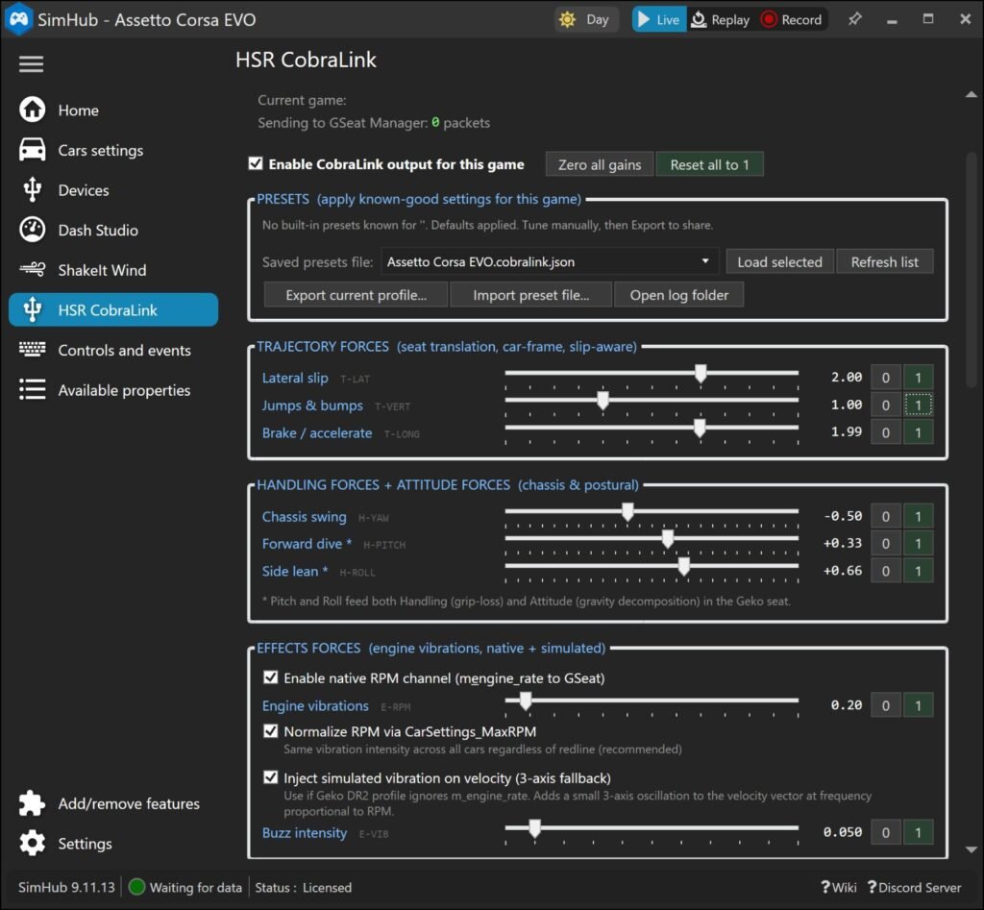The image size is (984, 910).
Task: Click Open log folder button
Action: pos(679,295)
